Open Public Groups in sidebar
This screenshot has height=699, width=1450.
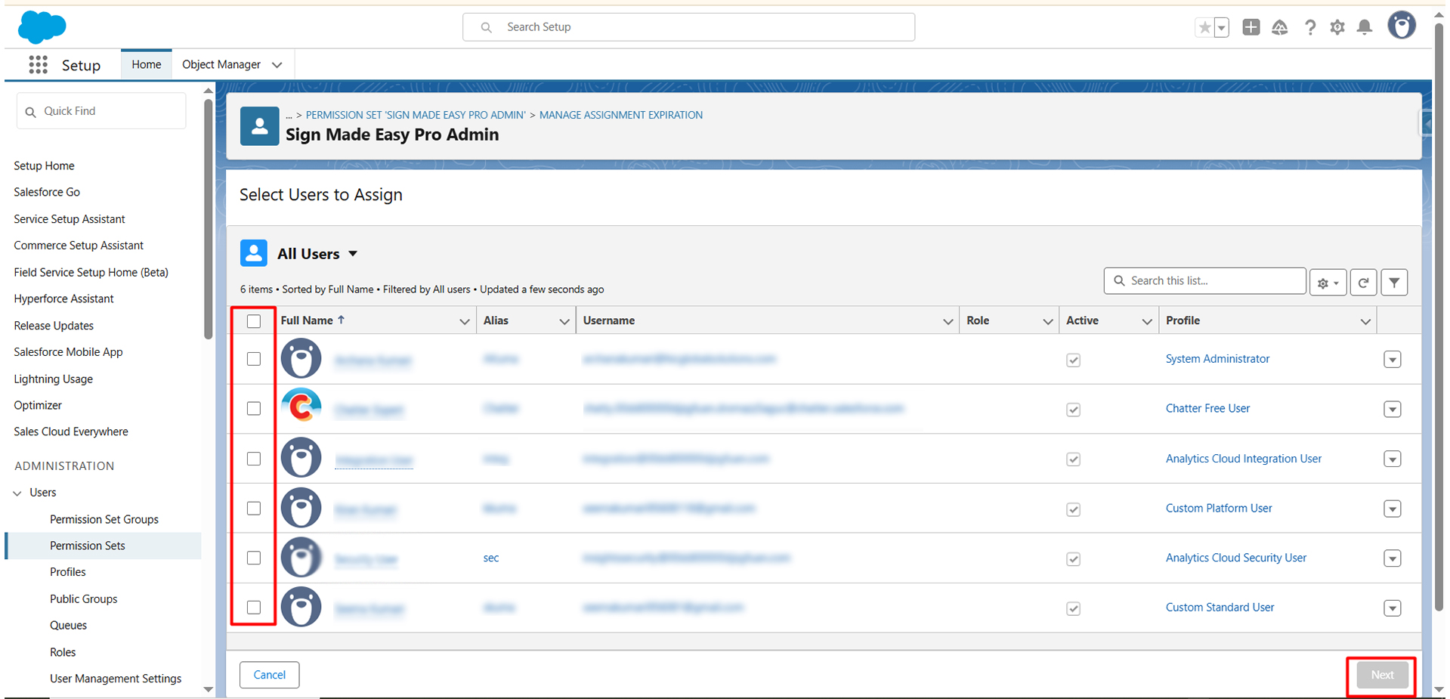tap(84, 598)
